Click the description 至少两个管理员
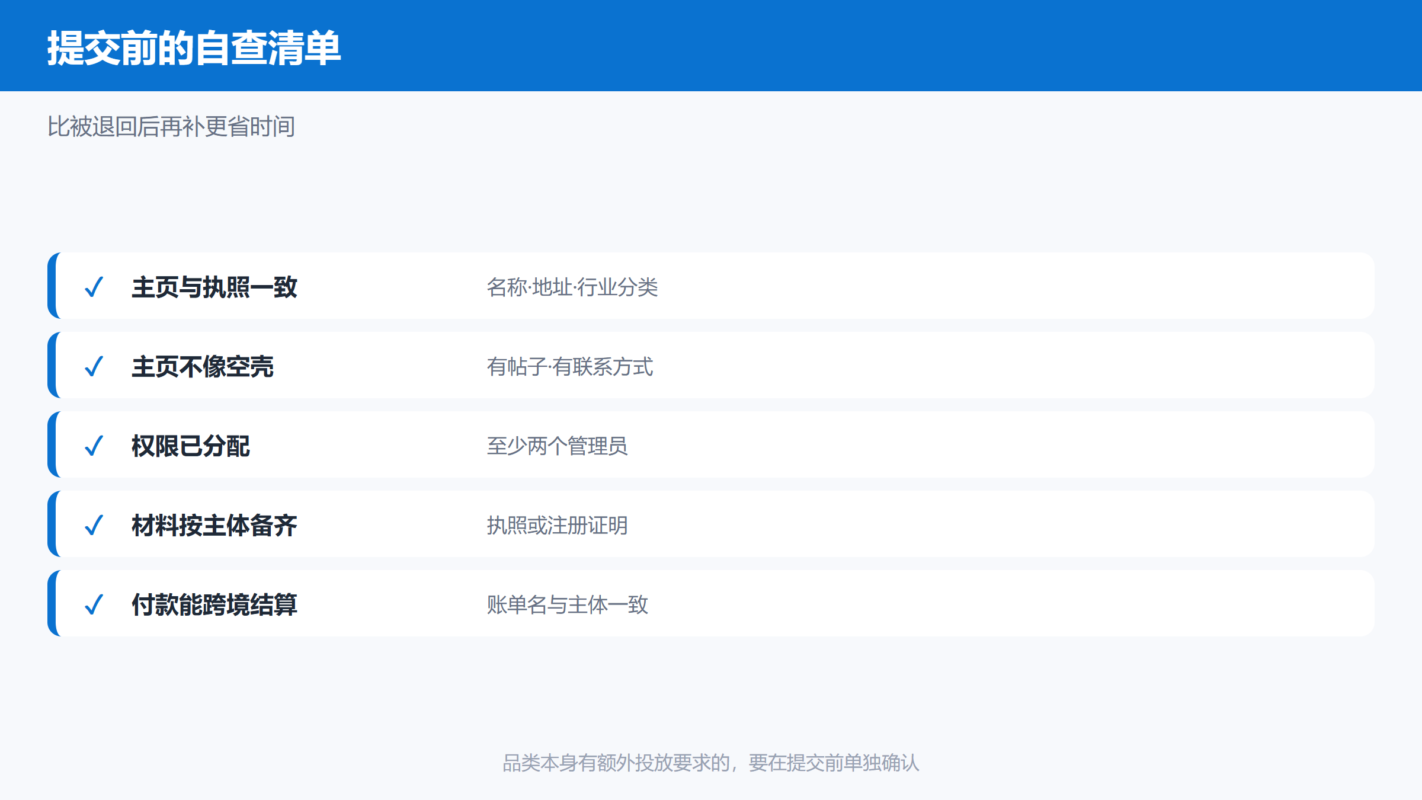1422x800 pixels. [557, 446]
